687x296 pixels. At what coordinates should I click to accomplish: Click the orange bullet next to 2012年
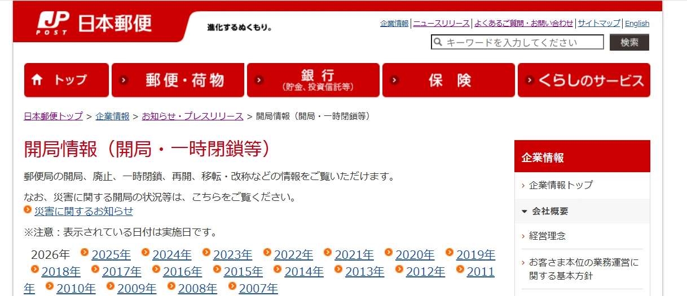coord(399,269)
